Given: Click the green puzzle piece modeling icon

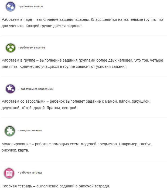Looking at the screenshot, I should pyautogui.click(x=10, y=131).
